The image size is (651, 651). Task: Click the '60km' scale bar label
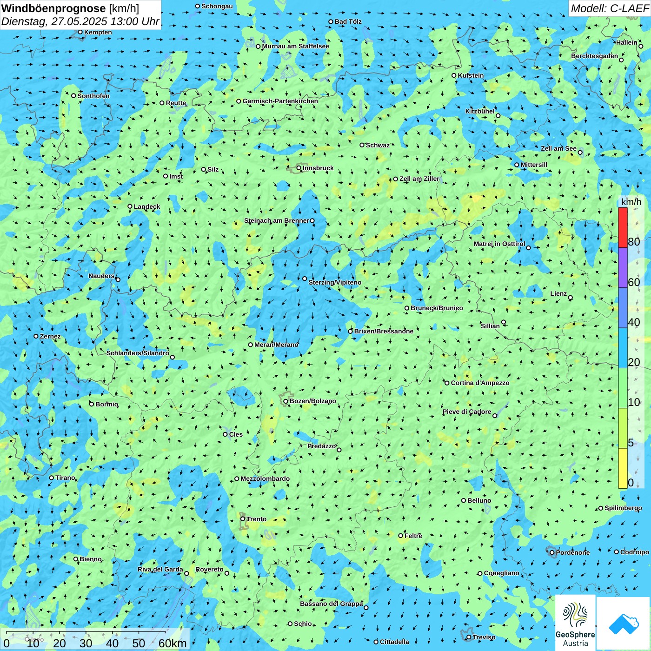[x=173, y=643]
